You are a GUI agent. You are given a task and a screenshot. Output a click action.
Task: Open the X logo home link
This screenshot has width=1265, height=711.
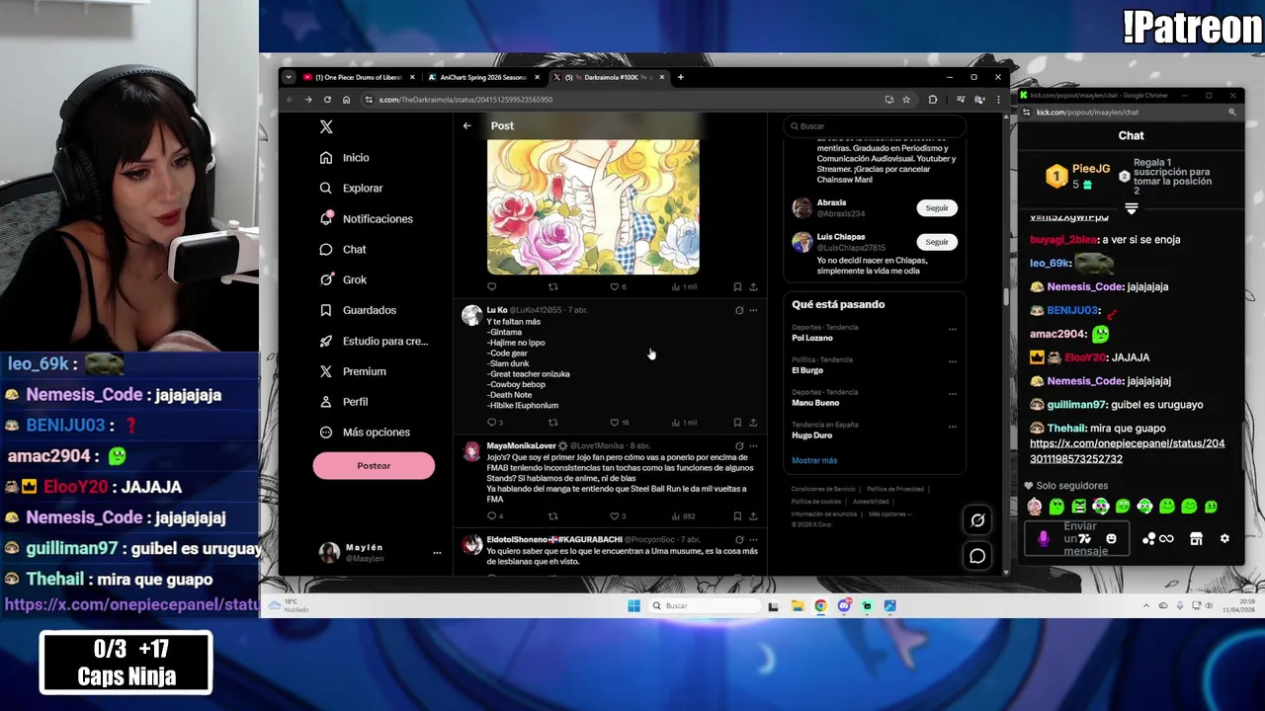pyautogui.click(x=326, y=126)
